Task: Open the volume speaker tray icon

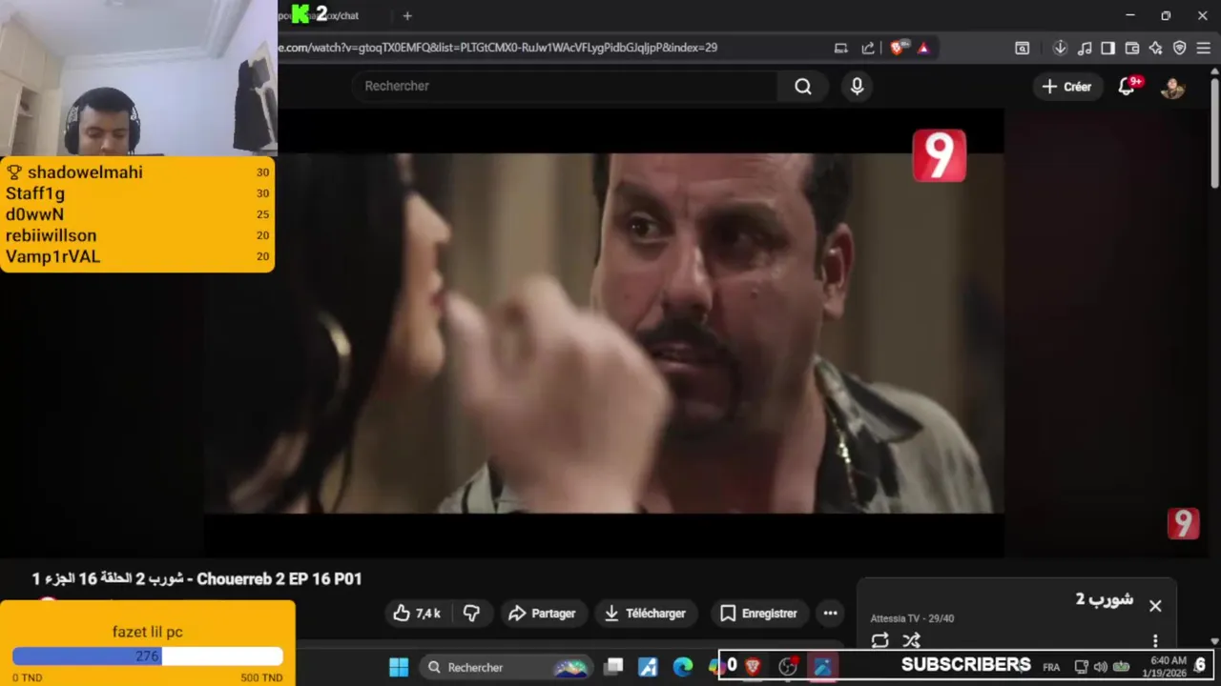Action: (x=1100, y=667)
